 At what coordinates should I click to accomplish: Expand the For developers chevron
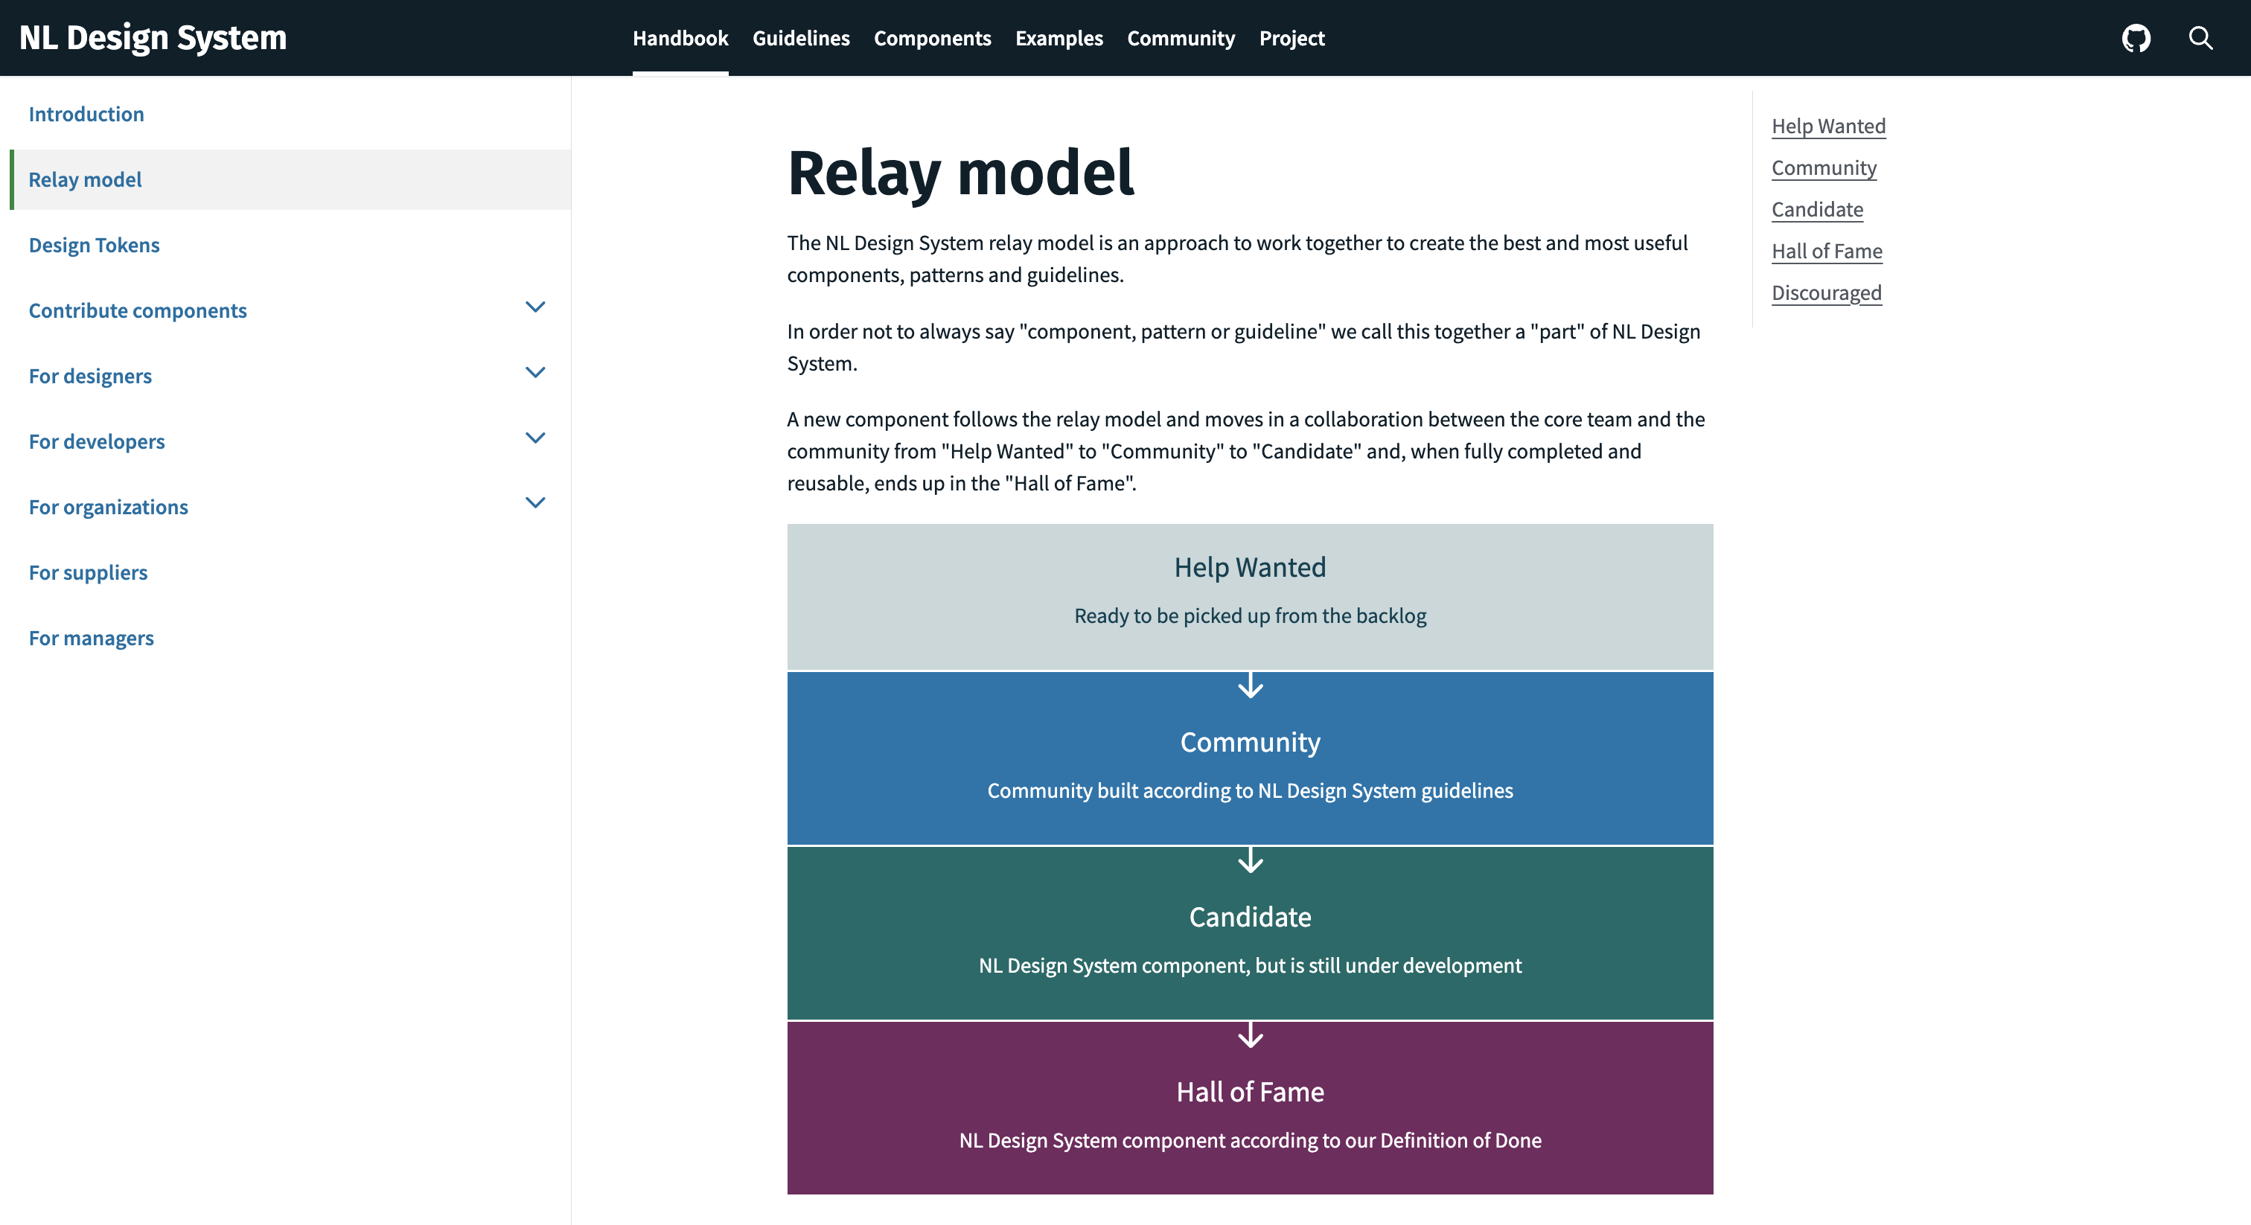pyautogui.click(x=534, y=438)
